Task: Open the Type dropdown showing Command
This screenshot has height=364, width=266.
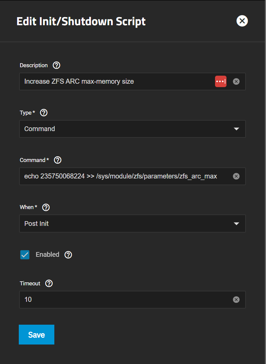Action: point(127,129)
